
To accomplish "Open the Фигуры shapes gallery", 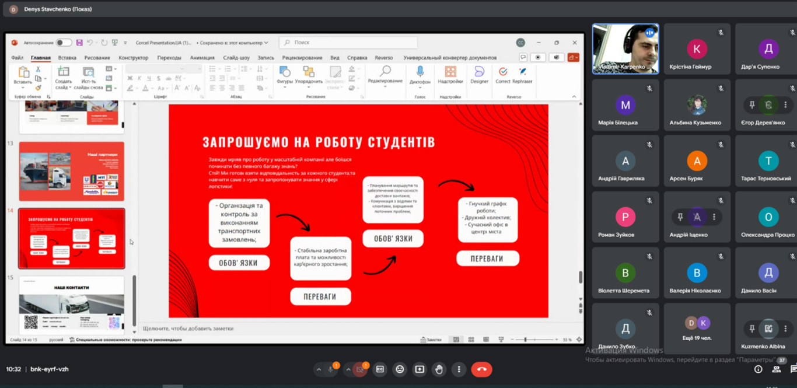I will pos(285,76).
